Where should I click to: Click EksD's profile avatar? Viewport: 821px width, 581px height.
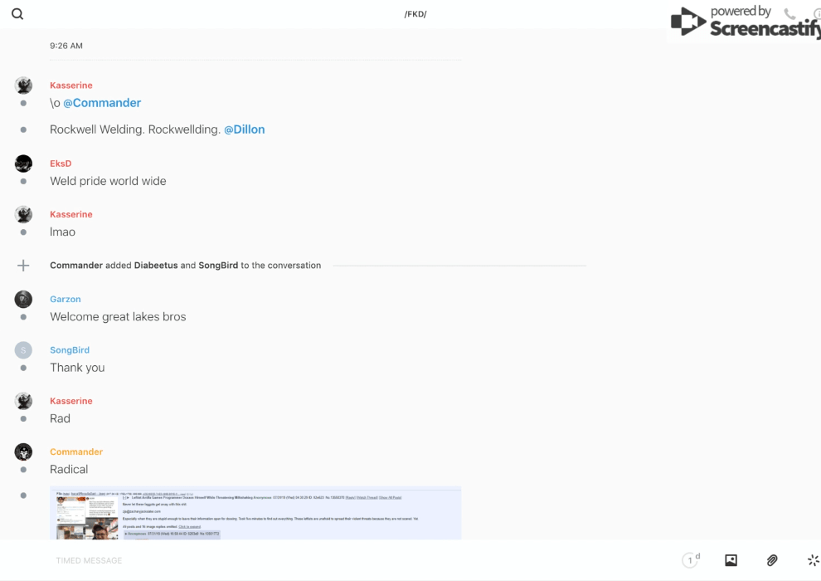click(x=23, y=164)
